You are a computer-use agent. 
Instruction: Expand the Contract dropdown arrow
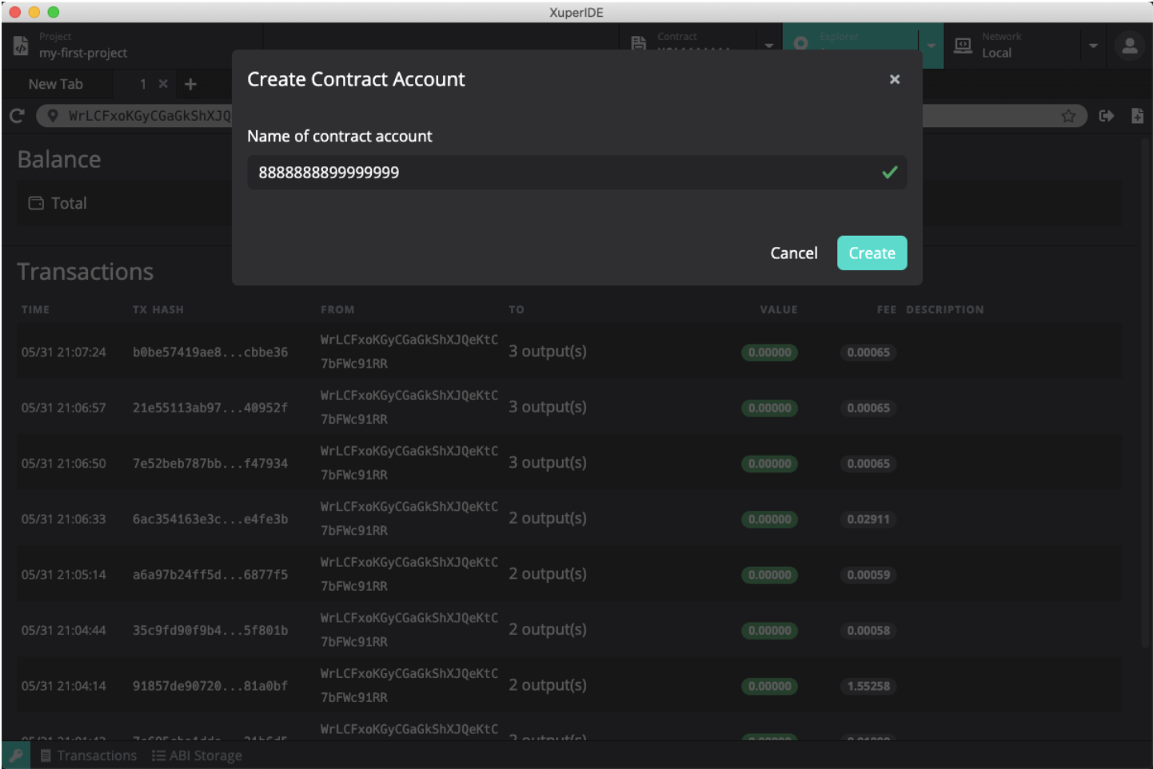tap(769, 46)
